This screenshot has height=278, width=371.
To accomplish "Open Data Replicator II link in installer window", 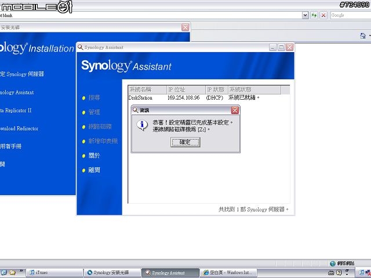I will click(16, 111).
